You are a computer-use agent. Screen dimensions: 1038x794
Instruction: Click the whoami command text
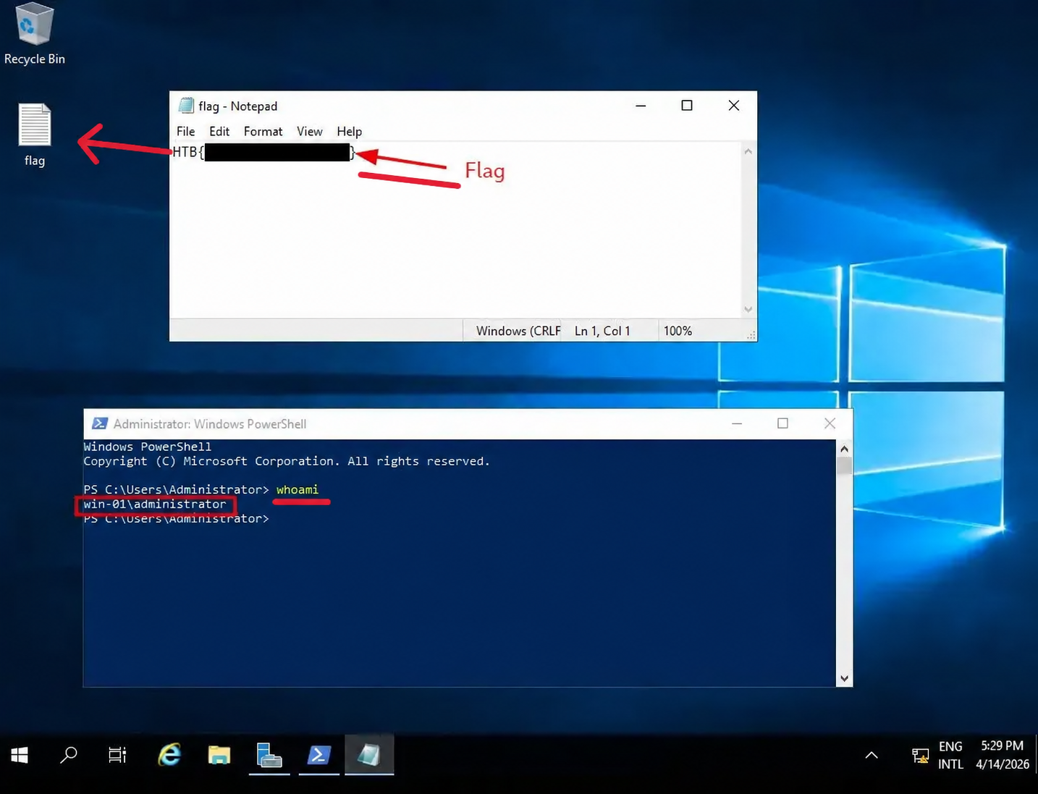coord(298,490)
